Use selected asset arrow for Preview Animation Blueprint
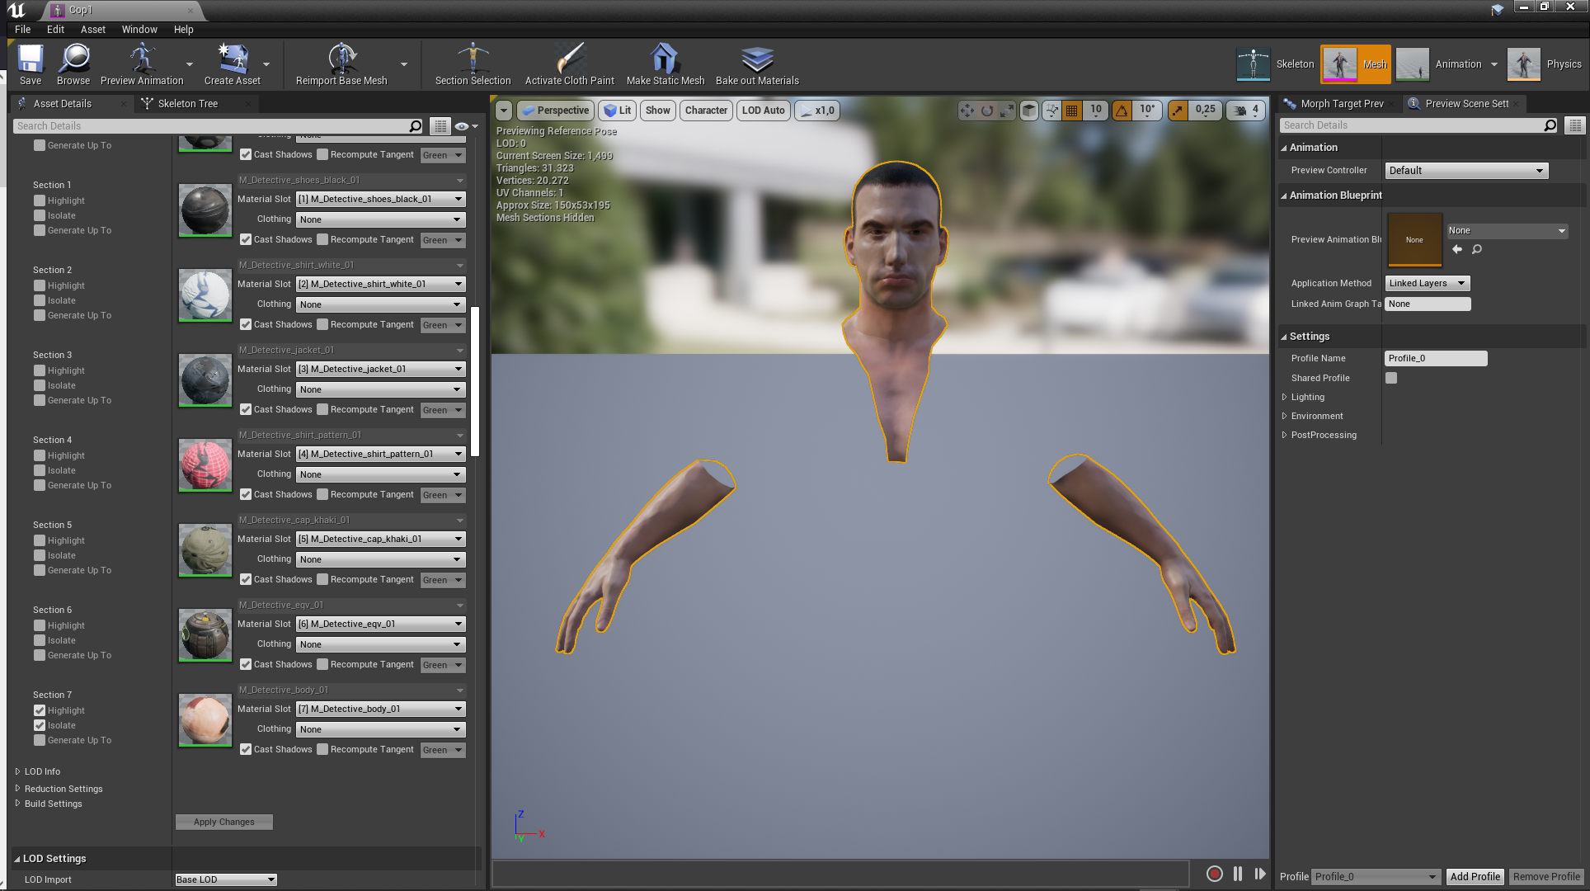This screenshot has width=1590, height=891. [1457, 249]
